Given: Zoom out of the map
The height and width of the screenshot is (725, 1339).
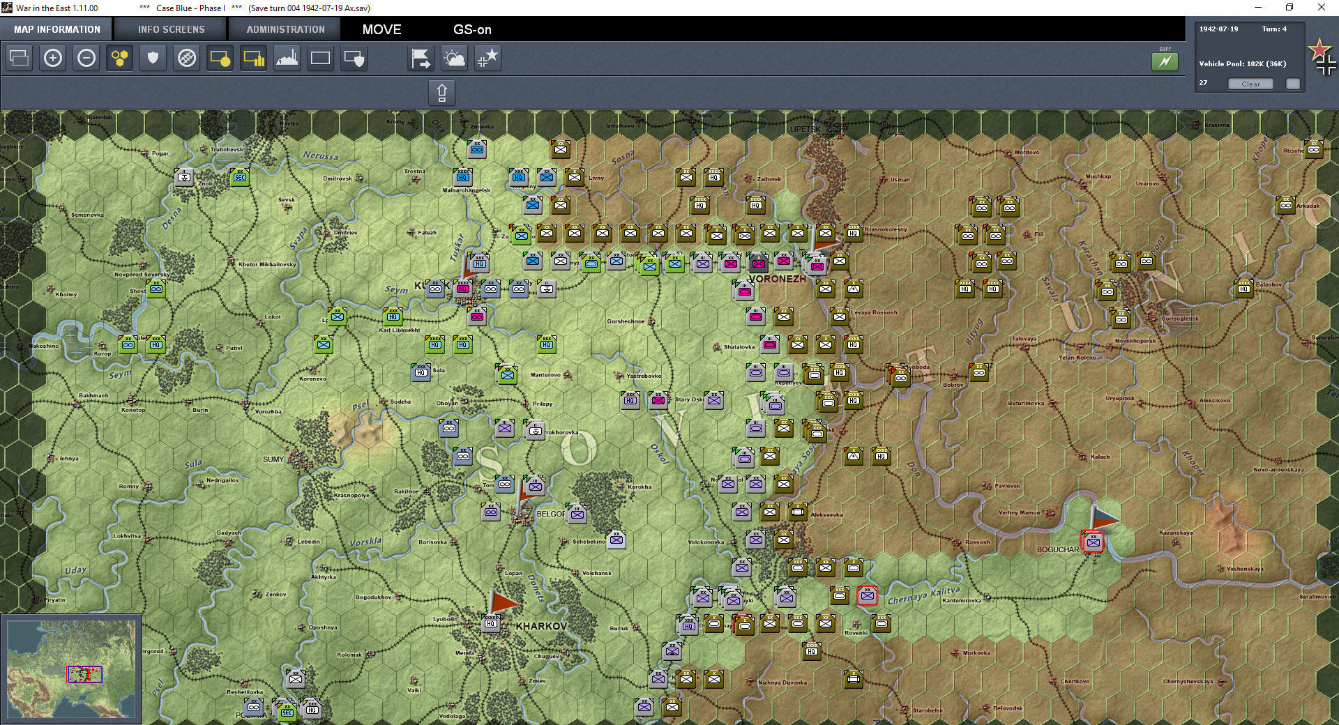Looking at the screenshot, I should (x=86, y=58).
